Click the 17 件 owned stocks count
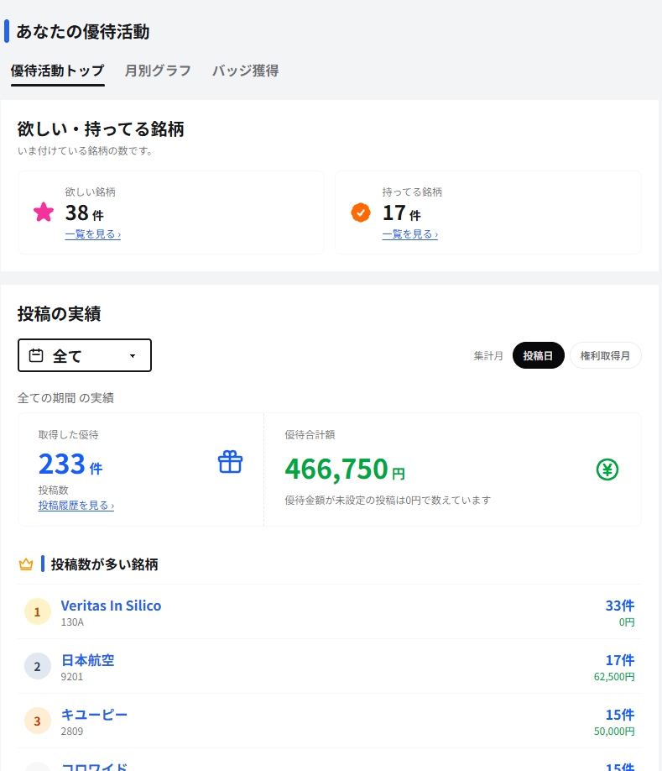 point(402,213)
